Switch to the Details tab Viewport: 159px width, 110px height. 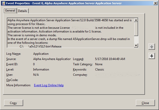[x=23, y=11]
